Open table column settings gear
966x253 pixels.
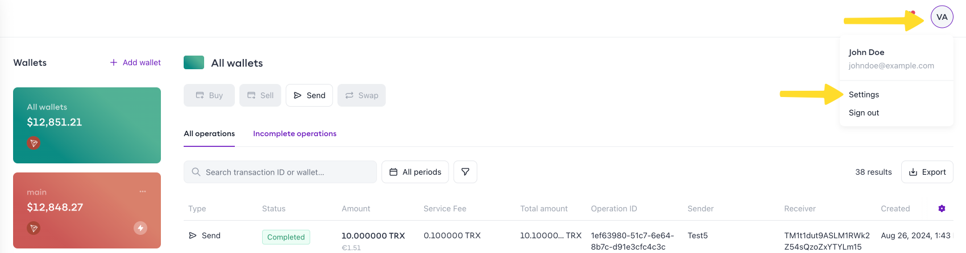(x=942, y=209)
